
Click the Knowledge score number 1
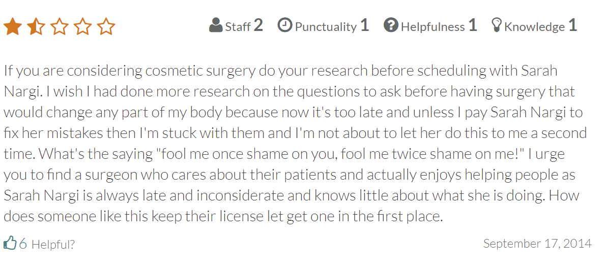[x=572, y=25]
